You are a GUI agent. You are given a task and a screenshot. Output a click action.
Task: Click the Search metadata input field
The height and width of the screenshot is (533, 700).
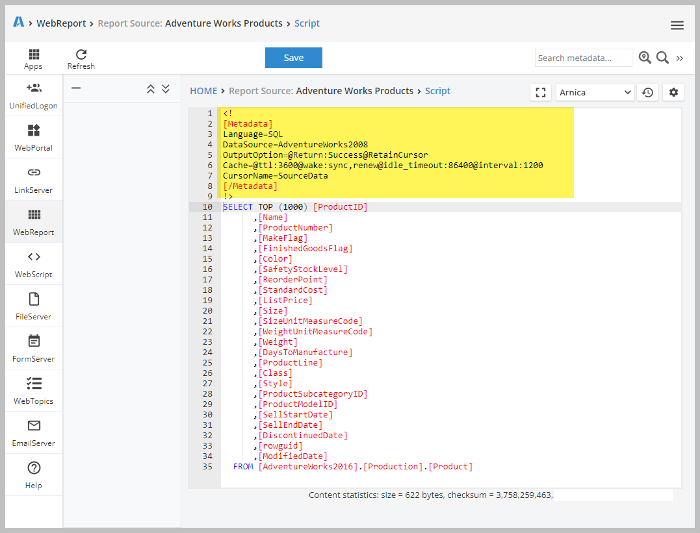tap(582, 58)
